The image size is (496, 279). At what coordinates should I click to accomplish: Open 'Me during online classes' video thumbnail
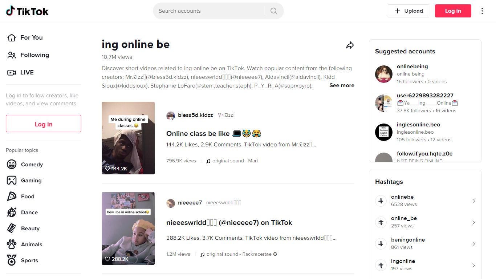(x=128, y=138)
